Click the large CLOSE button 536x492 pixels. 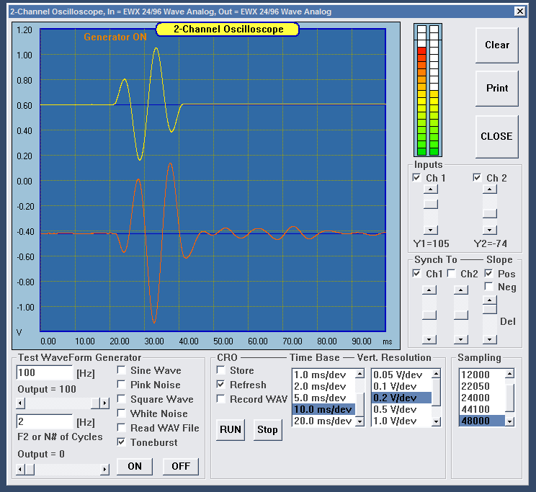coord(496,136)
